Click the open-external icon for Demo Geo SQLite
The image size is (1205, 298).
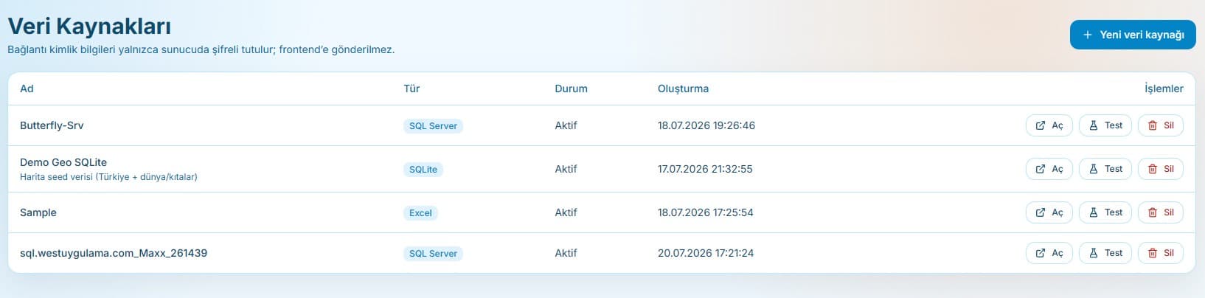coord(1040,169)
